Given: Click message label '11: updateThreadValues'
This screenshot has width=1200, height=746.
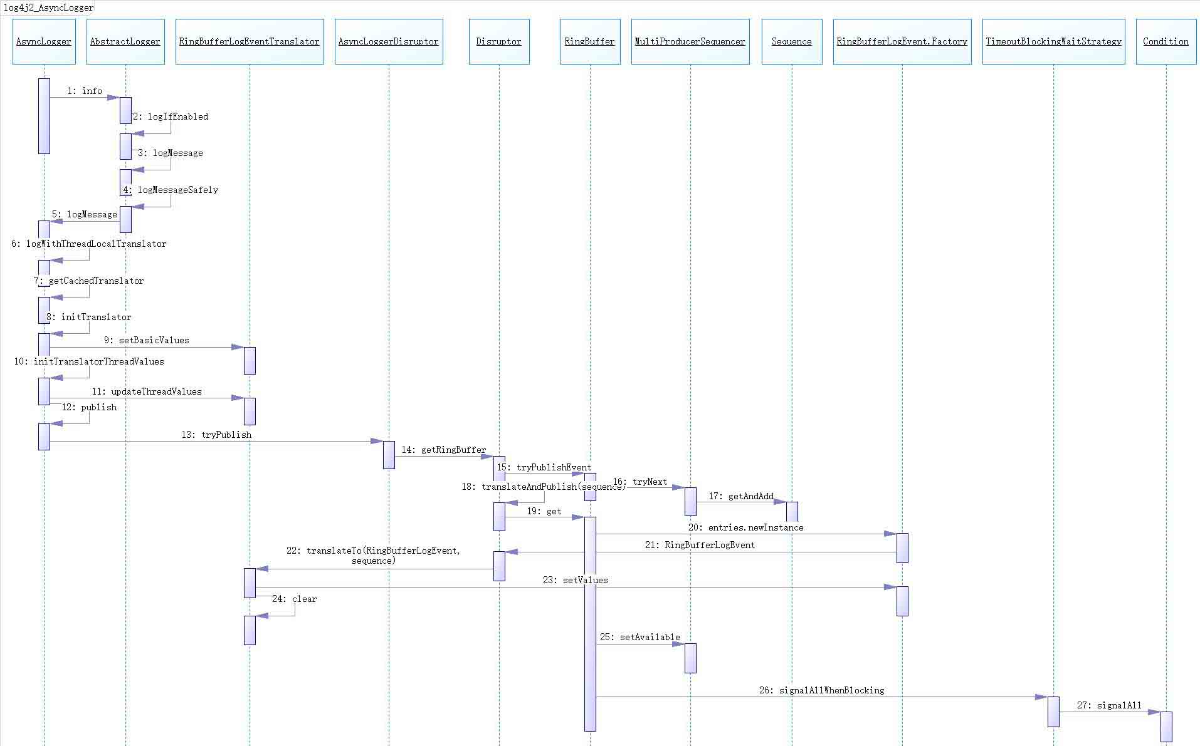Looking at the screenshot, I should click(147, 391).
